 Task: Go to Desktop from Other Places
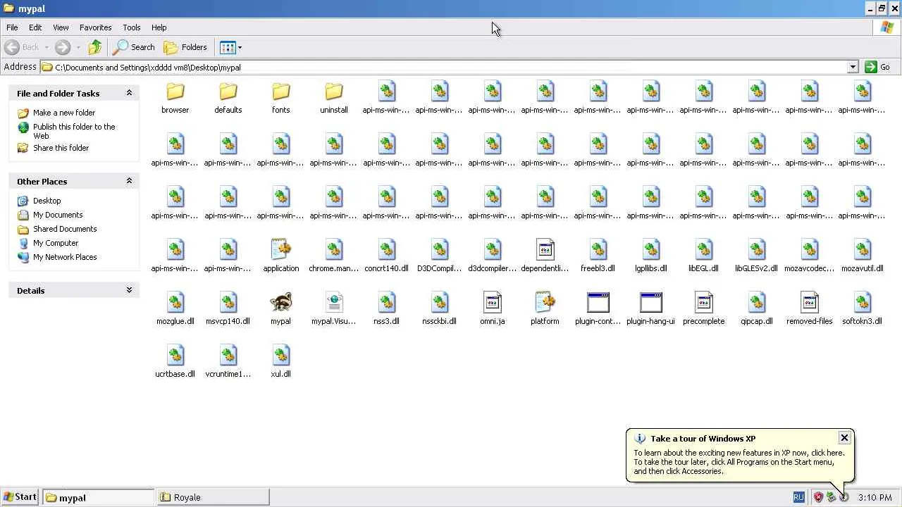[x=47, y=201]
